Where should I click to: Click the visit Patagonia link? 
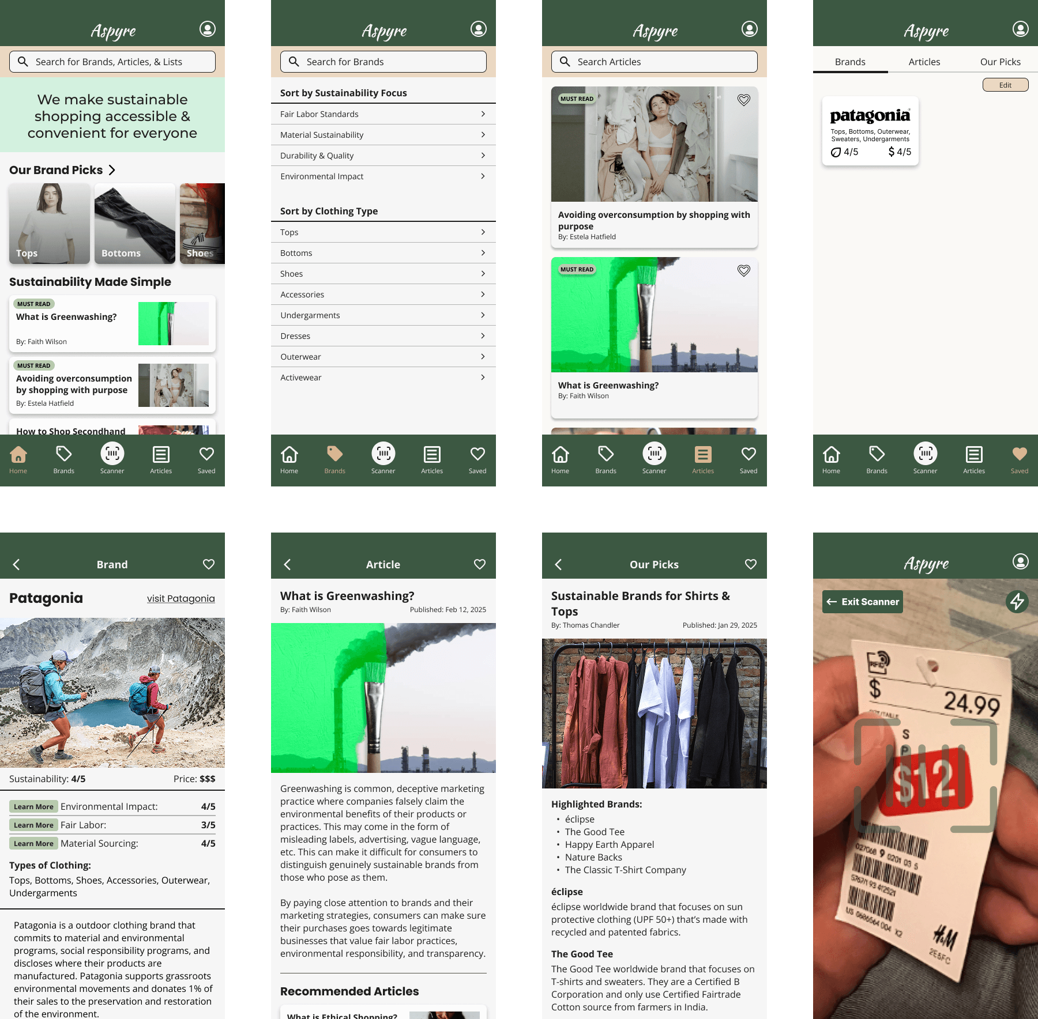(180, 598)
